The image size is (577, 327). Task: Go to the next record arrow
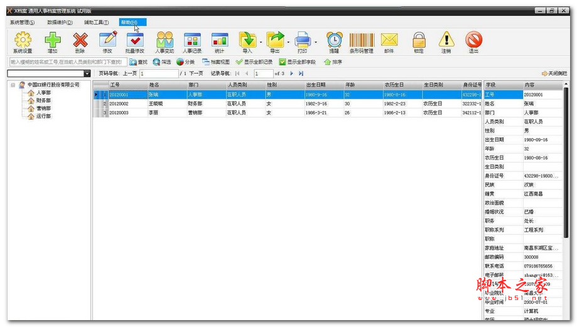(291, 73)
